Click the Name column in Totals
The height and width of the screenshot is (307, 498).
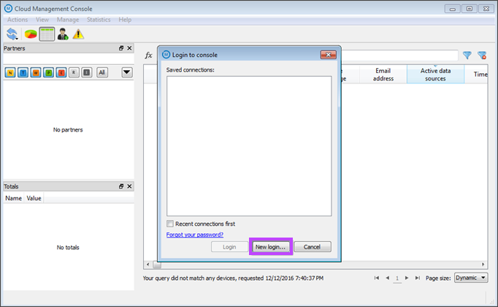14,198
